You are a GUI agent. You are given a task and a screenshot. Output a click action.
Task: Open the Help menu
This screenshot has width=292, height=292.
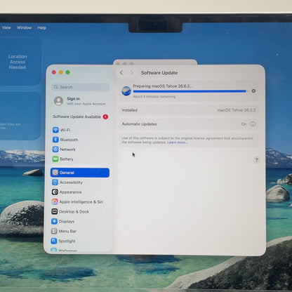point(42,28)
